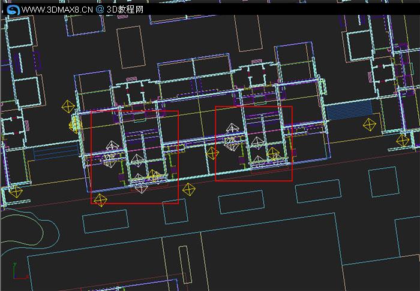
Task: Select the curved olive terrain contour spline
Action: coord(22,229)
